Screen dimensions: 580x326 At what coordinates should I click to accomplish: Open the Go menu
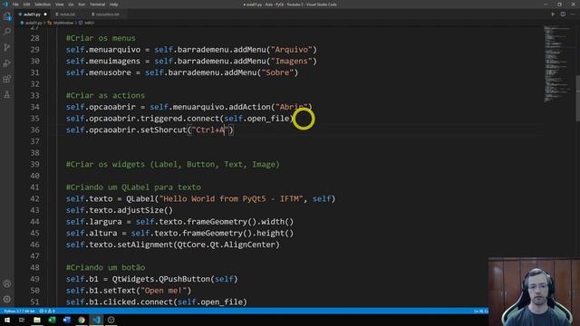coord(71,5)
